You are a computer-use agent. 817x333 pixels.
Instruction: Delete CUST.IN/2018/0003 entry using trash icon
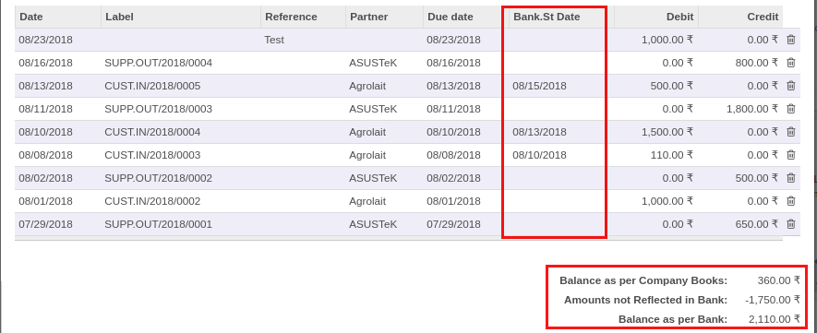790,155
